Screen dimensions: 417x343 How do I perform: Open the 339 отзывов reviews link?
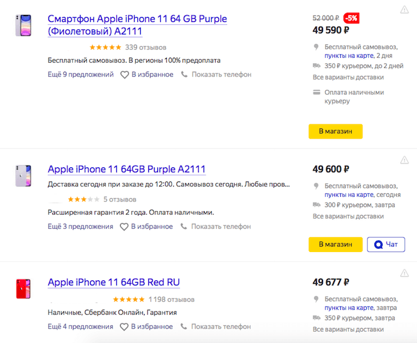[146, 48]
